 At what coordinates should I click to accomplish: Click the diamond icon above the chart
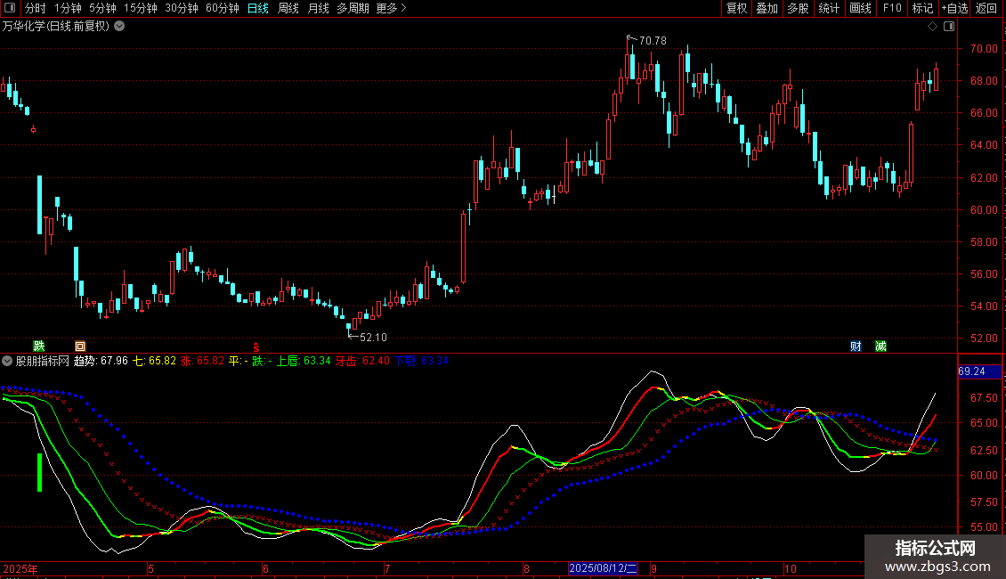pyautogui.click(x=932, y=27)
